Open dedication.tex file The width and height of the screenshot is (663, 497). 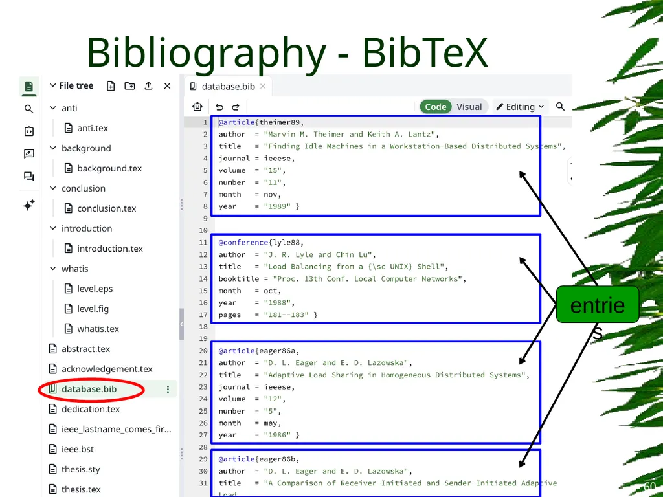point(91,409)
